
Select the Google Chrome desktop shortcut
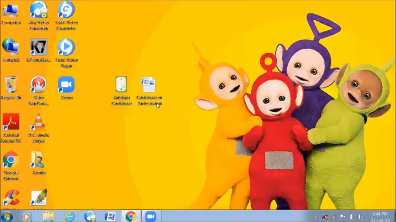pyautogui.click(x=11, y=166)
